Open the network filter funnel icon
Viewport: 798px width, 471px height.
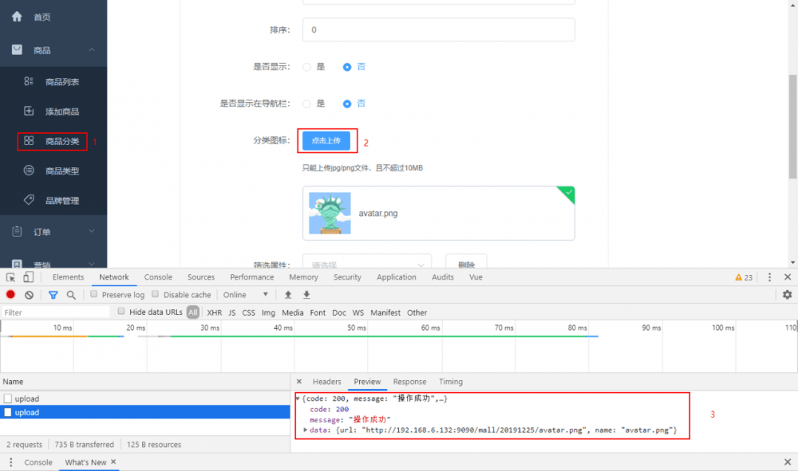[x=53, y=295]
